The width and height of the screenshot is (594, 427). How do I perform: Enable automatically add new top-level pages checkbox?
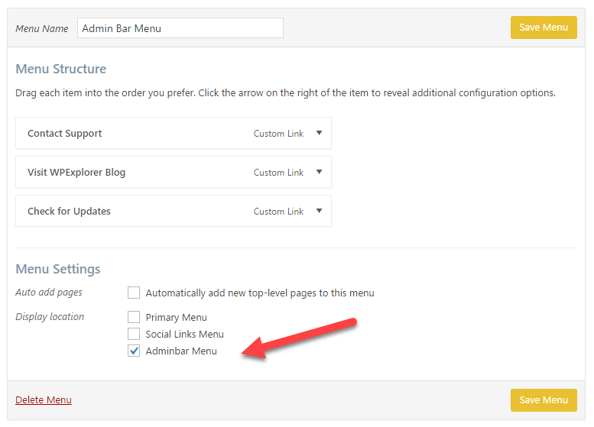(134, 293)
